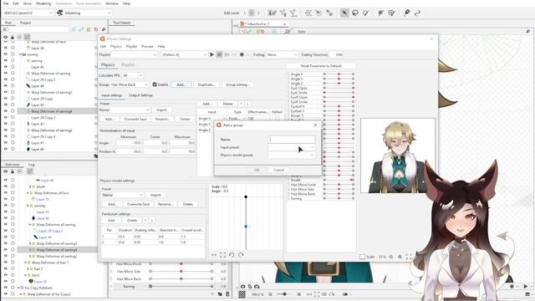
Task: Click the chain-link icon at toolbar end
Action: (x=417, y=13)
